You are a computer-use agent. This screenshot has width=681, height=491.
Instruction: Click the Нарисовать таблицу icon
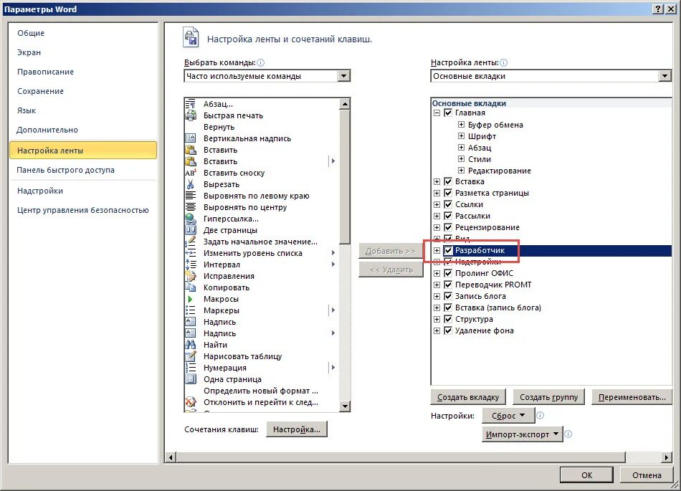pos(190,356)
